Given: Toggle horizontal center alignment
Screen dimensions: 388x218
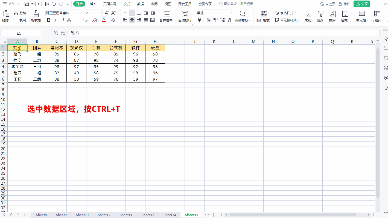Looking at the screenshot, I should point(132,20).
